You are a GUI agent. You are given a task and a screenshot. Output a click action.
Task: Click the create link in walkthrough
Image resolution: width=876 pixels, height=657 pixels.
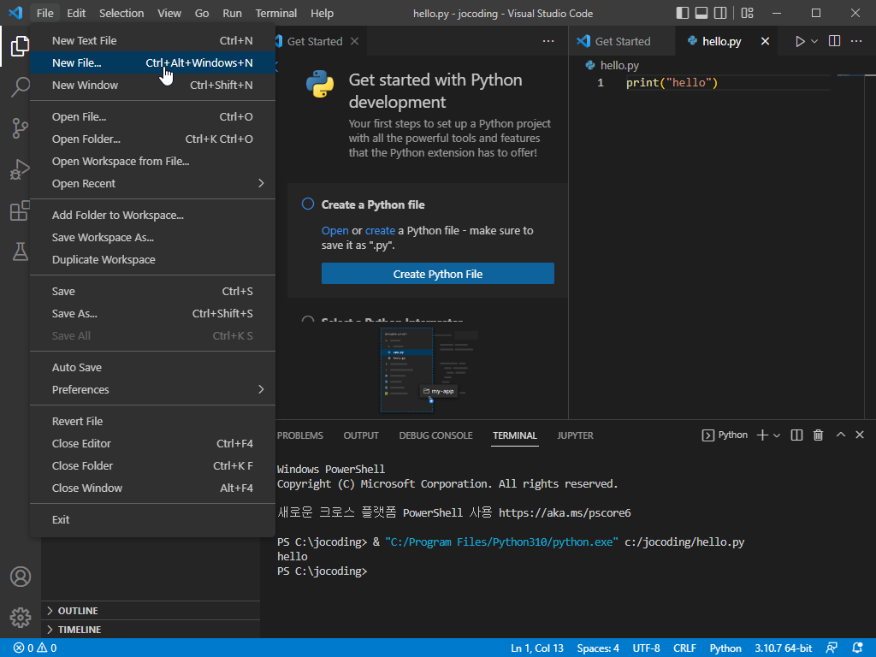pos(380,231)
